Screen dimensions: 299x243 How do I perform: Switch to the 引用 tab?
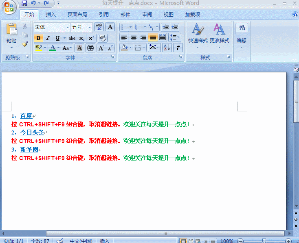tap(104, 15)
